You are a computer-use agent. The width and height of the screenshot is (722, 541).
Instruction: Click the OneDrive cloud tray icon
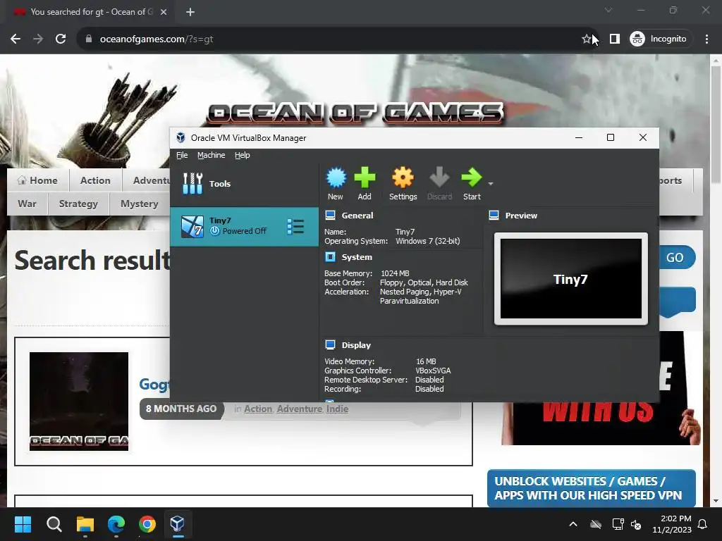tap(596, 524)
